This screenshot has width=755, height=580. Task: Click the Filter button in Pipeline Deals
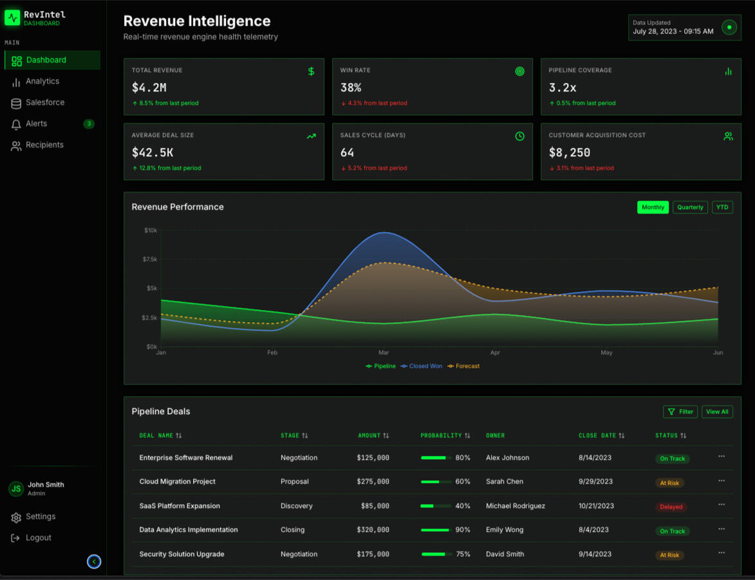680,412
